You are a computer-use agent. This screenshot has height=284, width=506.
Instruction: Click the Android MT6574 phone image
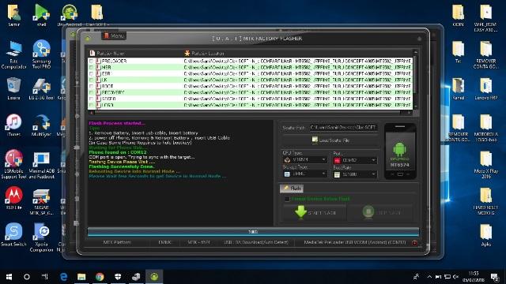click(400, 151)
